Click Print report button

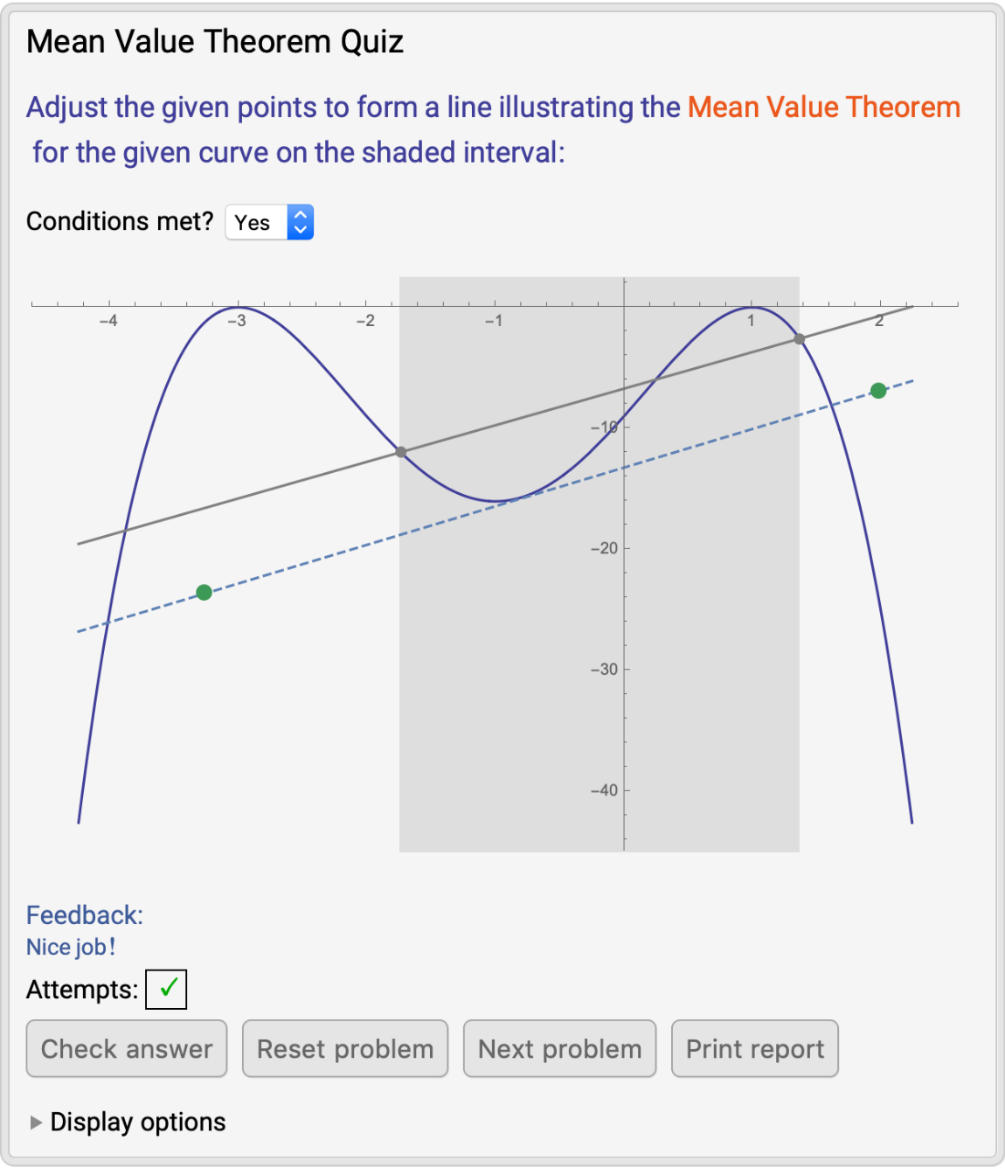click(x=754, y=1048)
